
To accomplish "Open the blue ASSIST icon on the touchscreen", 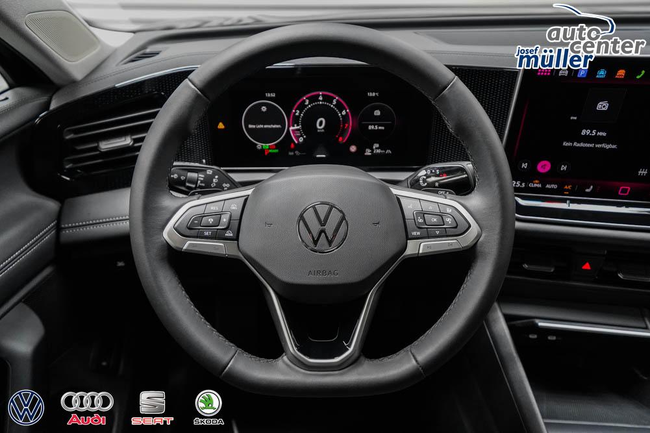I will [601, 73].
